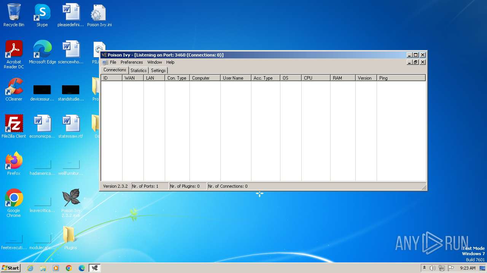Select the Poison Ivy.ini file icon

99,16
